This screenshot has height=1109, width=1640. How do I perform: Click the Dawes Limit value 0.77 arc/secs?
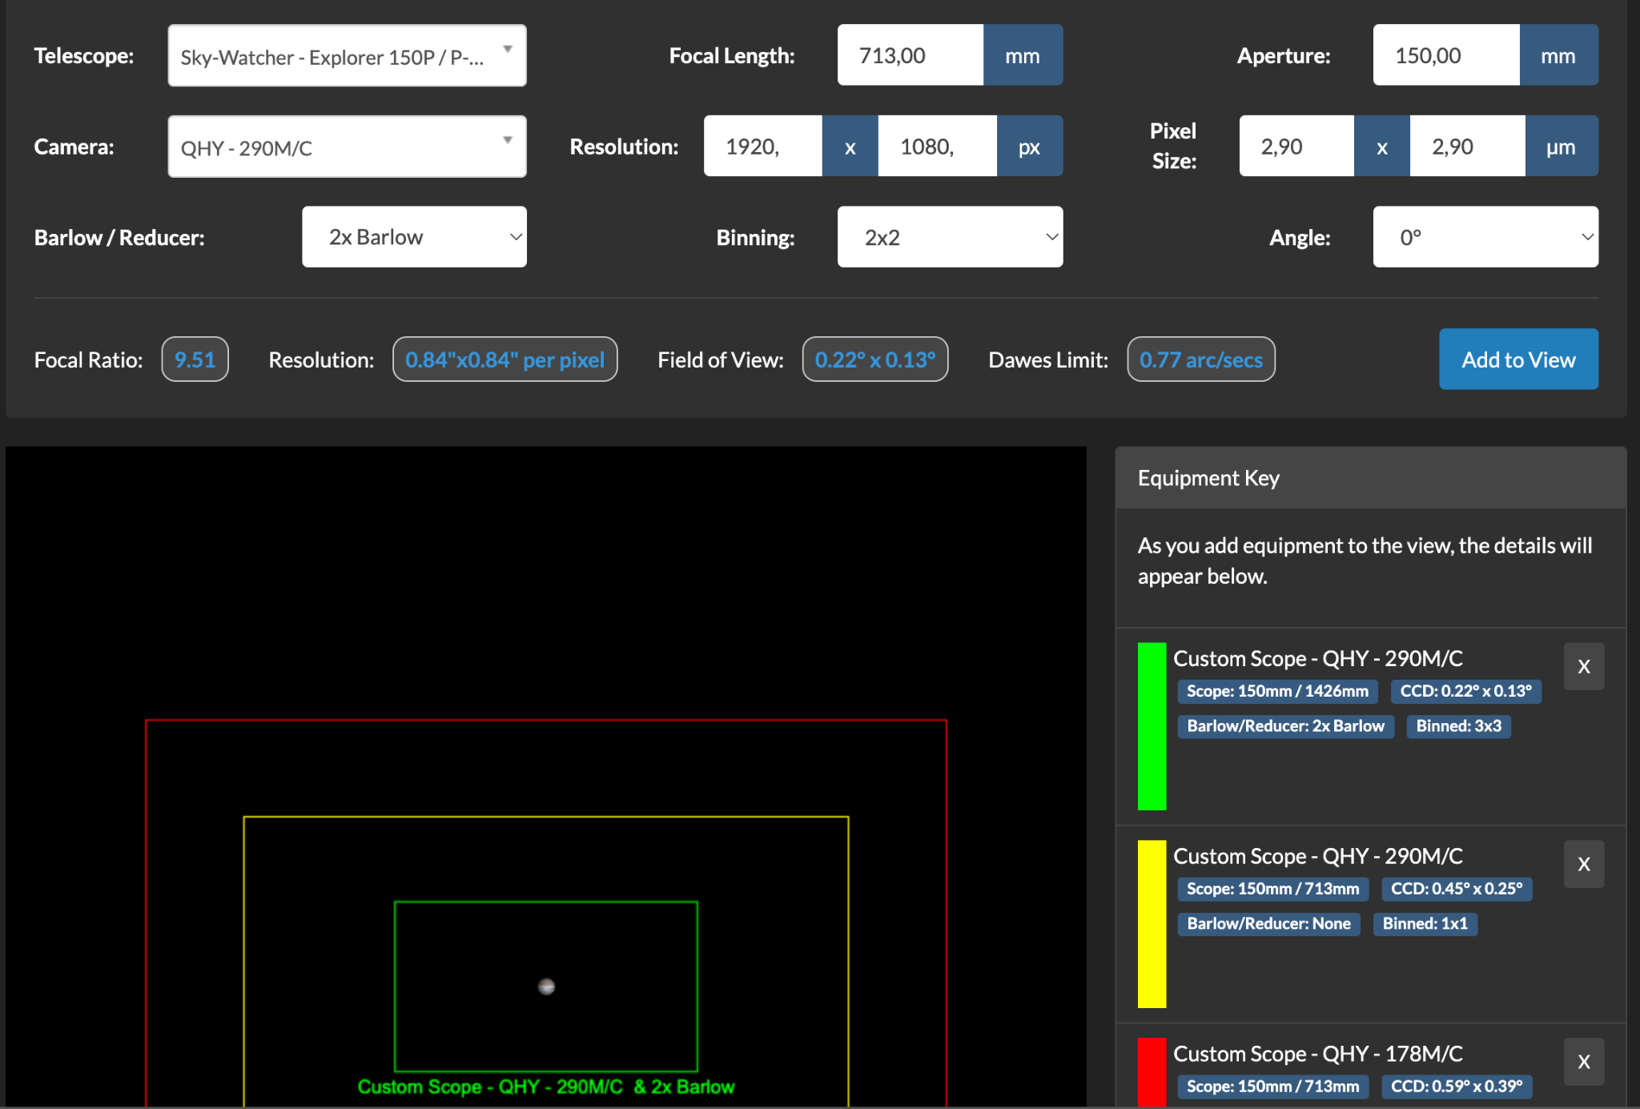(x=1201, y=360)
